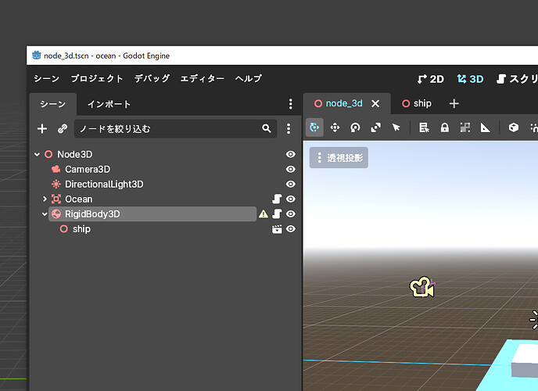Open the script attached to Ocean
538x391 pixels.
coord(277,199)
